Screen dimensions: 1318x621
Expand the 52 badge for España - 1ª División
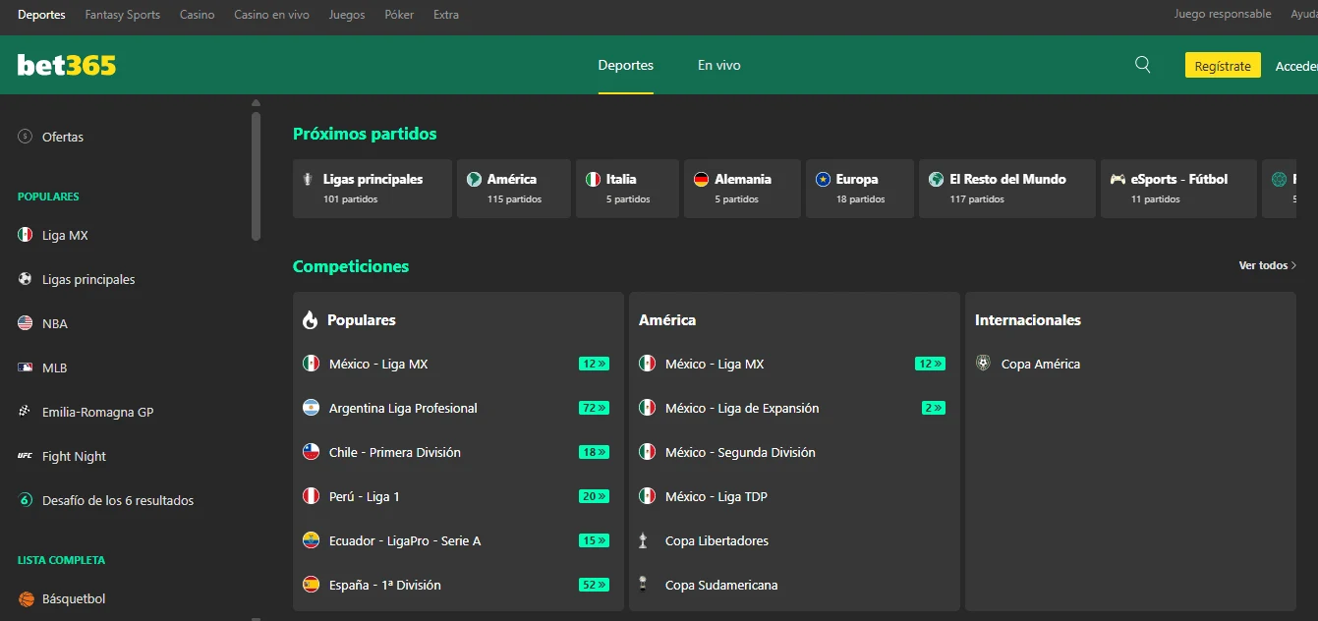[594, 585]
